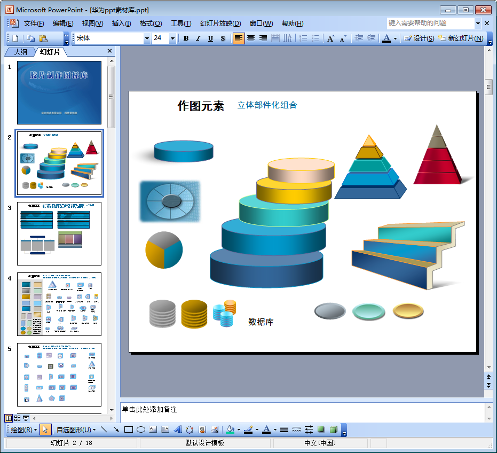Toggle Bold formatting
Image resolution: width=497 pixels, height=453 pixels.
[186, 38]
